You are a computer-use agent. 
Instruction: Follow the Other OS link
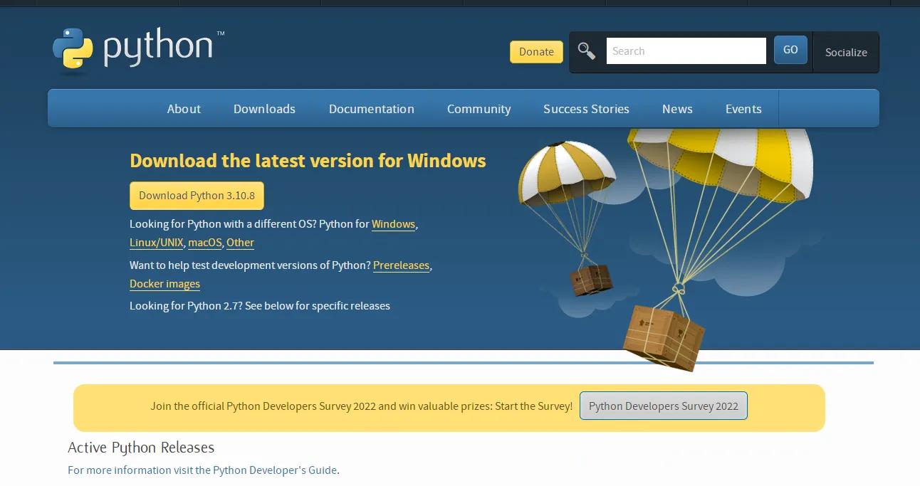coord(240,243)
